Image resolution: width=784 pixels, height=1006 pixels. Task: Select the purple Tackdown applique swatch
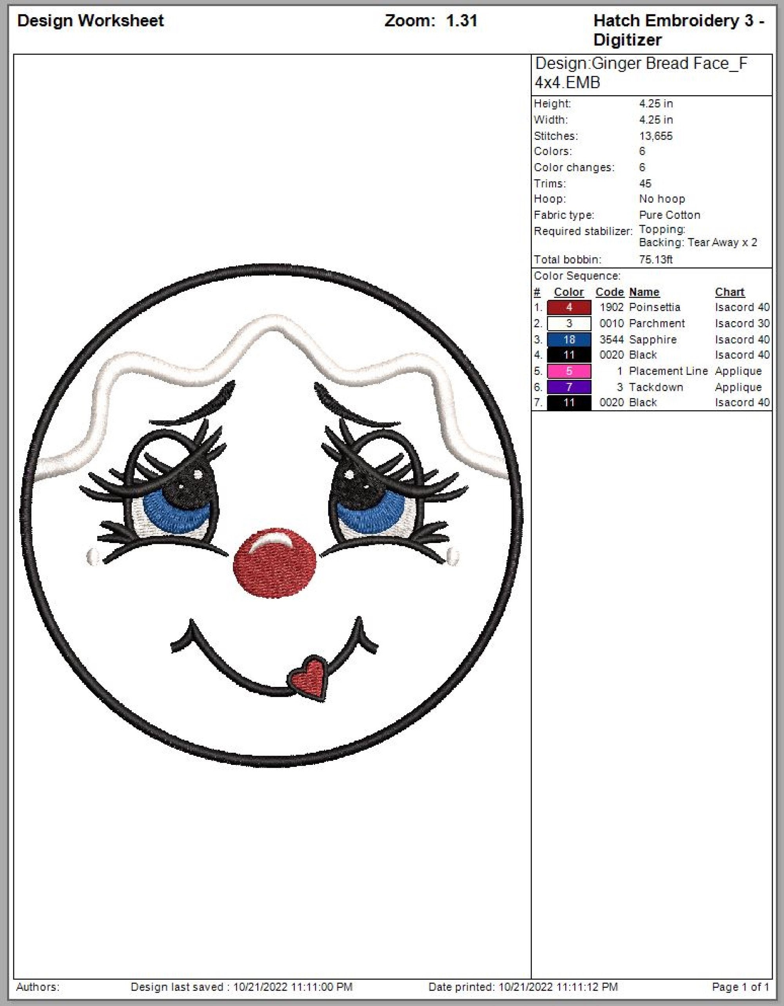click(x=569, y=387)
